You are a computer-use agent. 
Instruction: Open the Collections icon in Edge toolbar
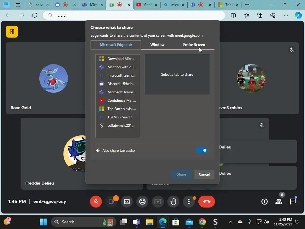(260, 15)
